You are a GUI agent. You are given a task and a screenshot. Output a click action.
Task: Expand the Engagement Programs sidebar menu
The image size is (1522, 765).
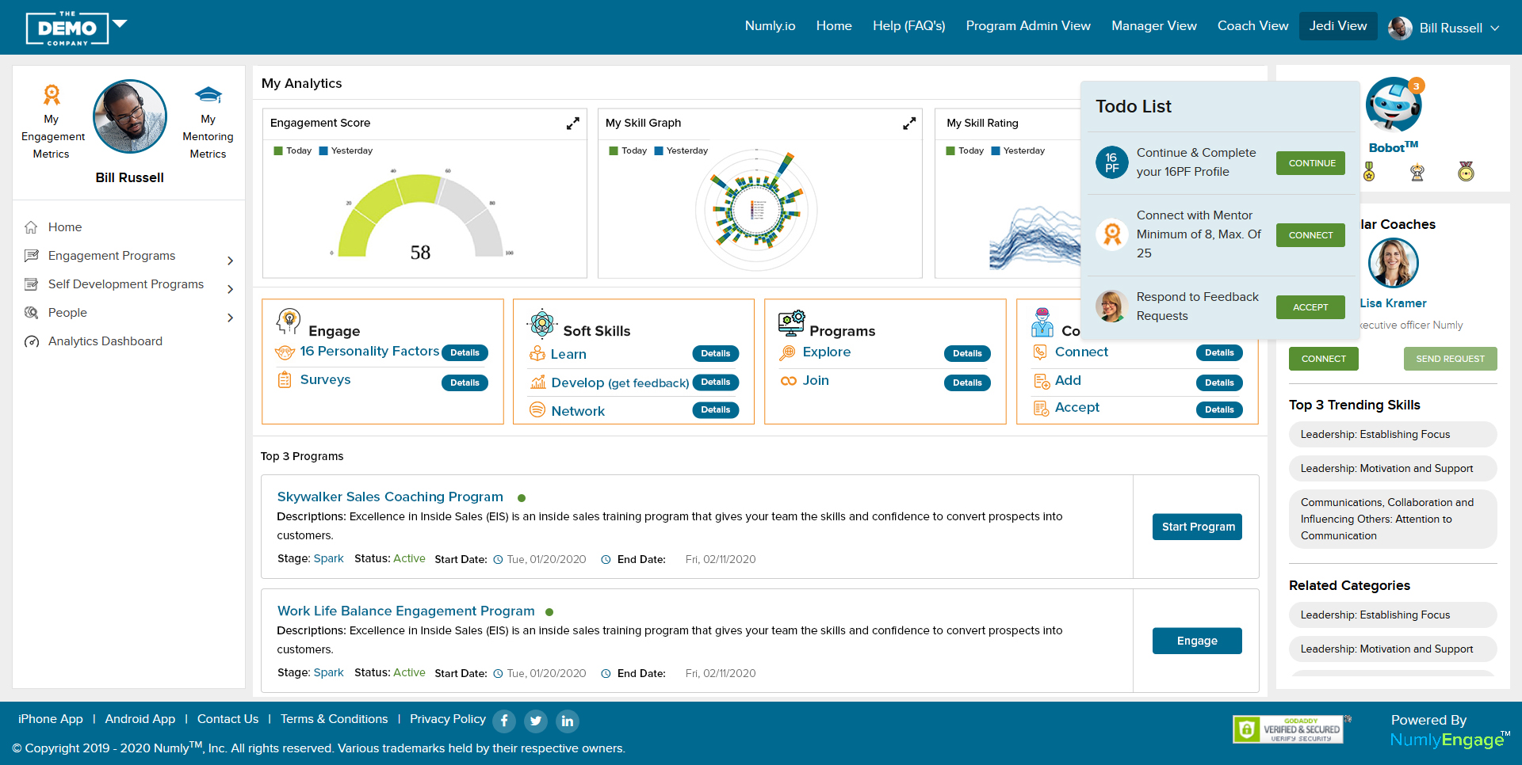coord(230,261)
